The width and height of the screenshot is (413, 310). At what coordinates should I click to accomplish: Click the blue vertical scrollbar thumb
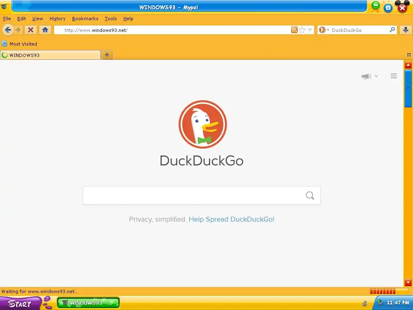point(408,88)
